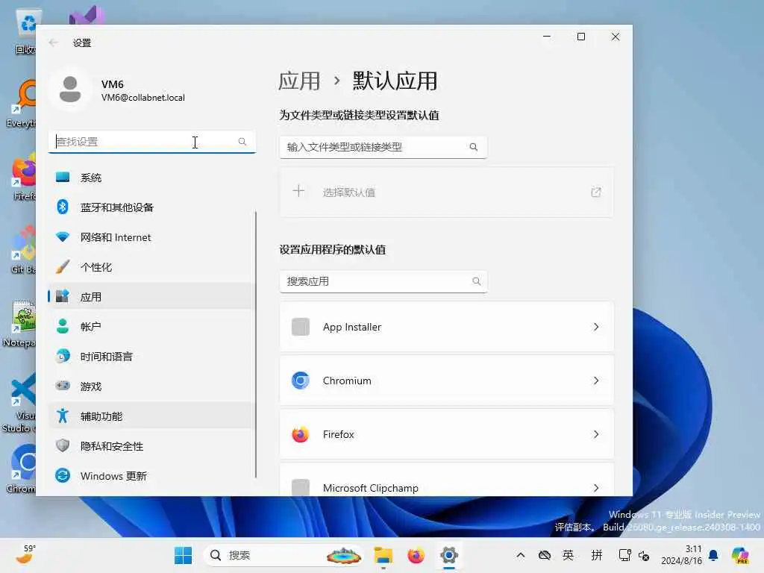The image size is (764, 573).
Task: Open the clock showing 3:11
Action: pos(681,555)
